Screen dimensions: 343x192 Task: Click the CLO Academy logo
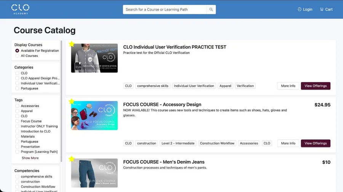point(20,9)
